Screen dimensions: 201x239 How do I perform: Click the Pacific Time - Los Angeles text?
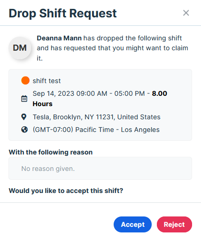click(x=96, y=130)
